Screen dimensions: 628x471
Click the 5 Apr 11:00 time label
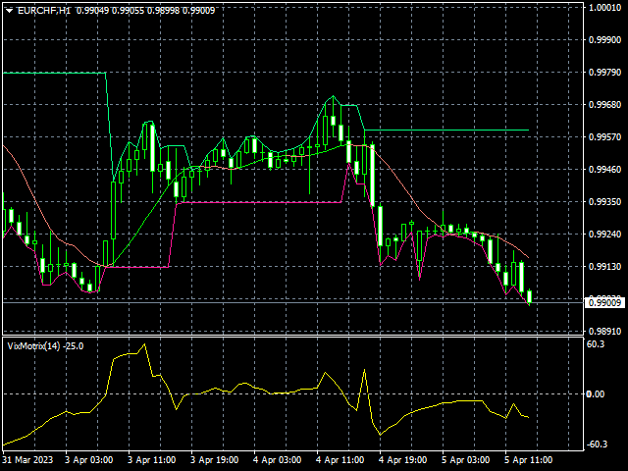(529, 460)
